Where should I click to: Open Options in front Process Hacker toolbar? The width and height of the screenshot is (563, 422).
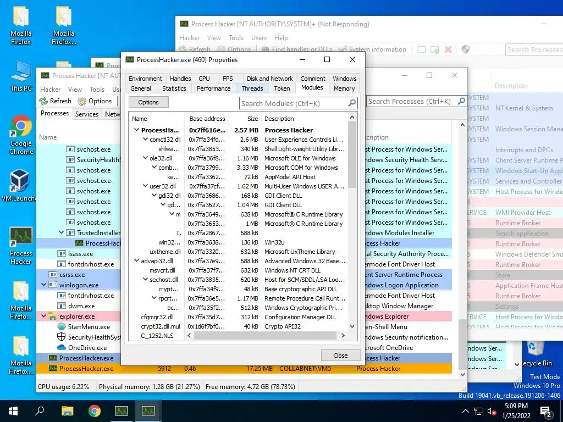(95, 101)
